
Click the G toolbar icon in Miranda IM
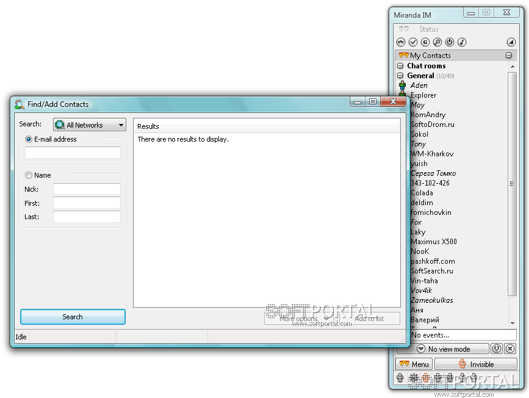point(425,42)
